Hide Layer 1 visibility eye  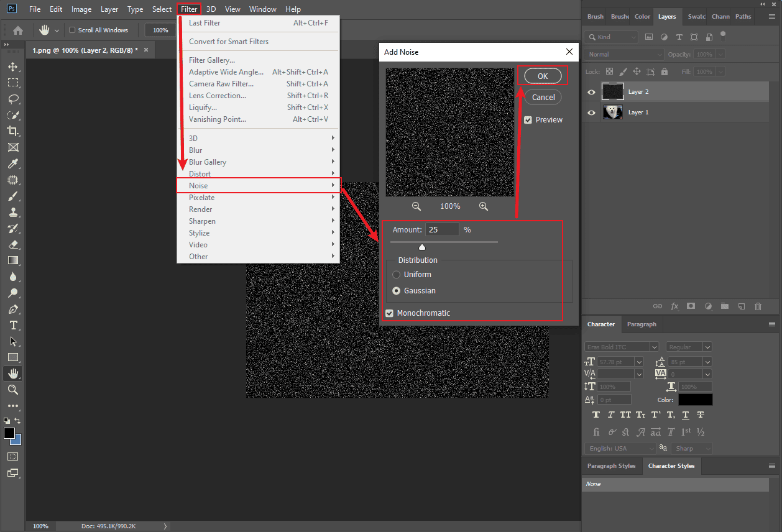[591, 112]
